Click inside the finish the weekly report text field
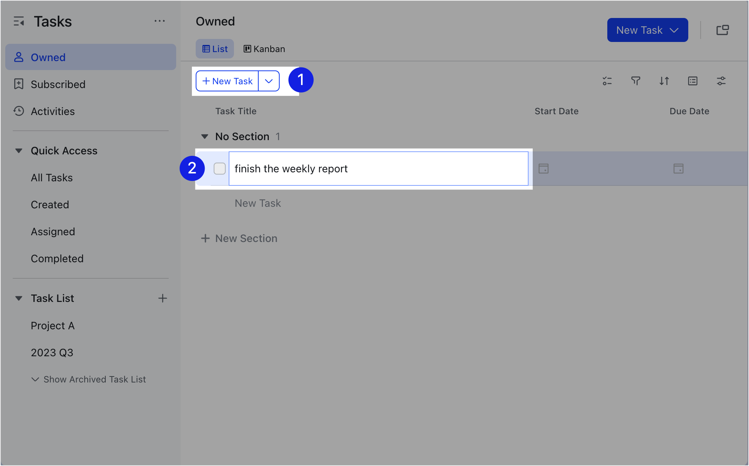The height and width of the screenshot is (466, 749). pos(378,169)
